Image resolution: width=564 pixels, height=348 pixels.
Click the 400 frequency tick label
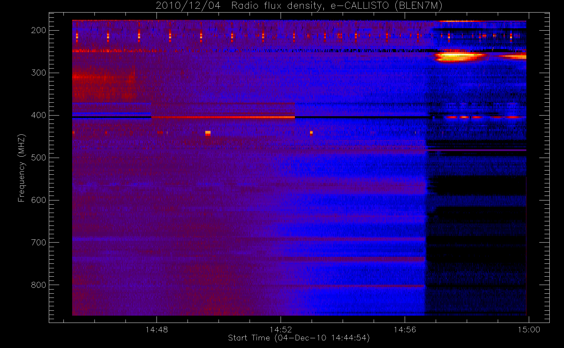(x=38, y=115)
